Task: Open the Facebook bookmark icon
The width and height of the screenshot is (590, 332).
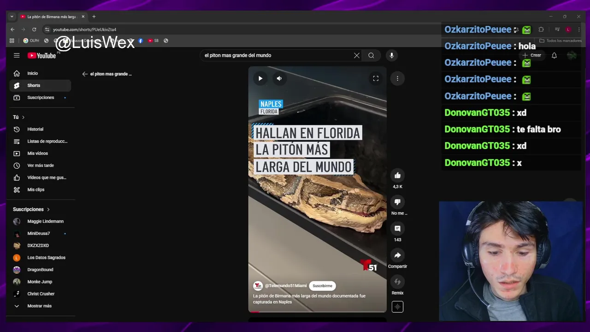Action: pos(141,41)
